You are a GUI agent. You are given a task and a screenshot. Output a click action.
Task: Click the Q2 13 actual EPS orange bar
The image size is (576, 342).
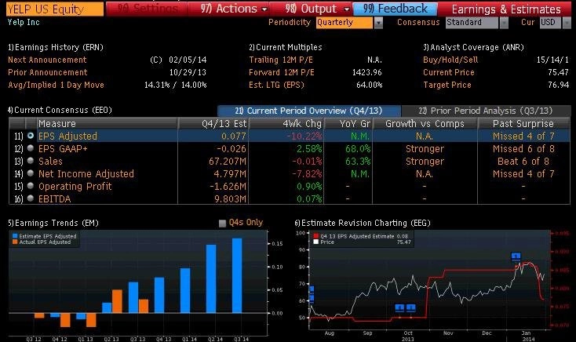point(117,301)
